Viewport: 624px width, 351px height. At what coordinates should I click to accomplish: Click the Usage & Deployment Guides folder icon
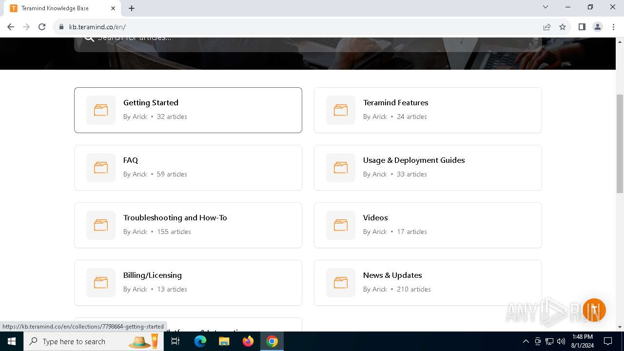coord(341,168)
